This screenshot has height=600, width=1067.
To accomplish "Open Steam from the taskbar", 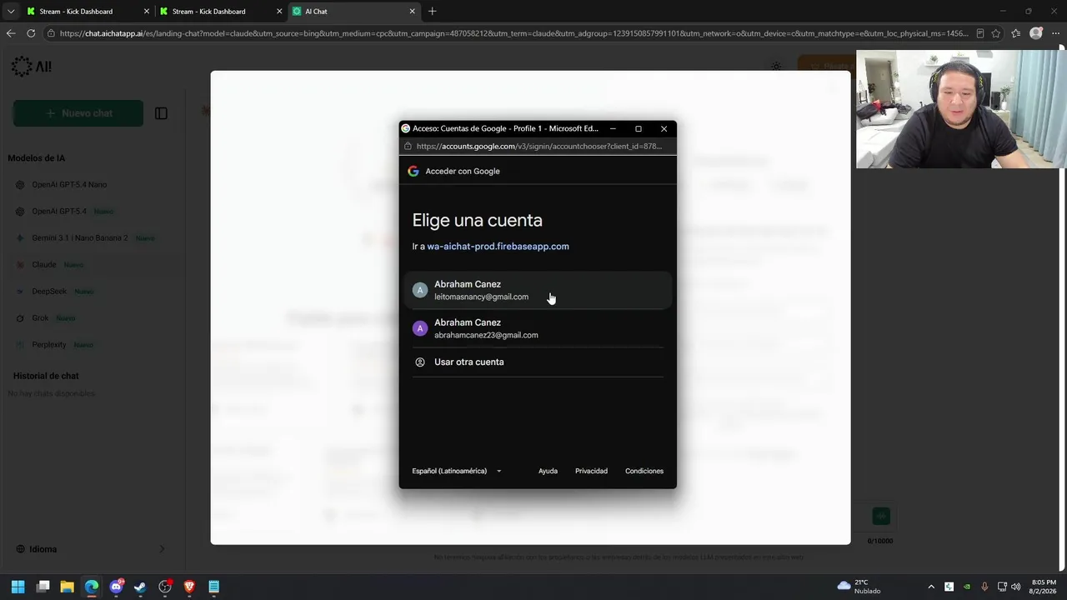I will 140,587.
